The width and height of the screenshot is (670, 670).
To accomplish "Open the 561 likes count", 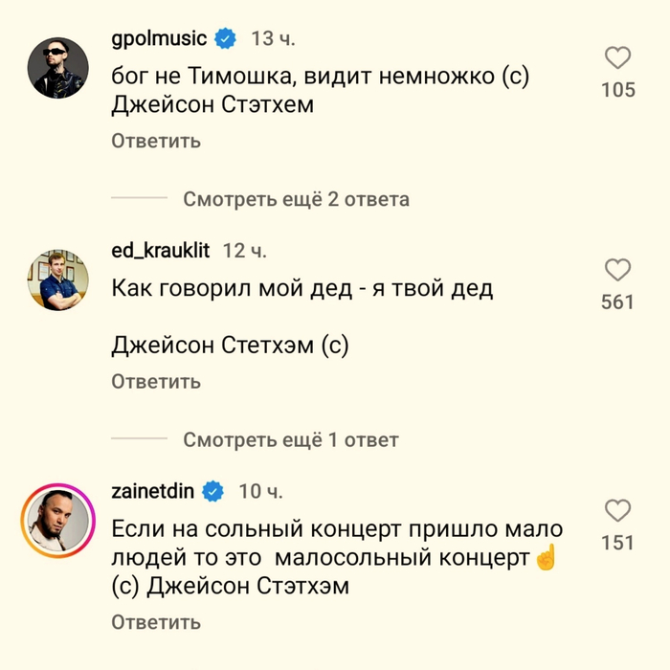I will pyautogui.click(x=618, y=302).
